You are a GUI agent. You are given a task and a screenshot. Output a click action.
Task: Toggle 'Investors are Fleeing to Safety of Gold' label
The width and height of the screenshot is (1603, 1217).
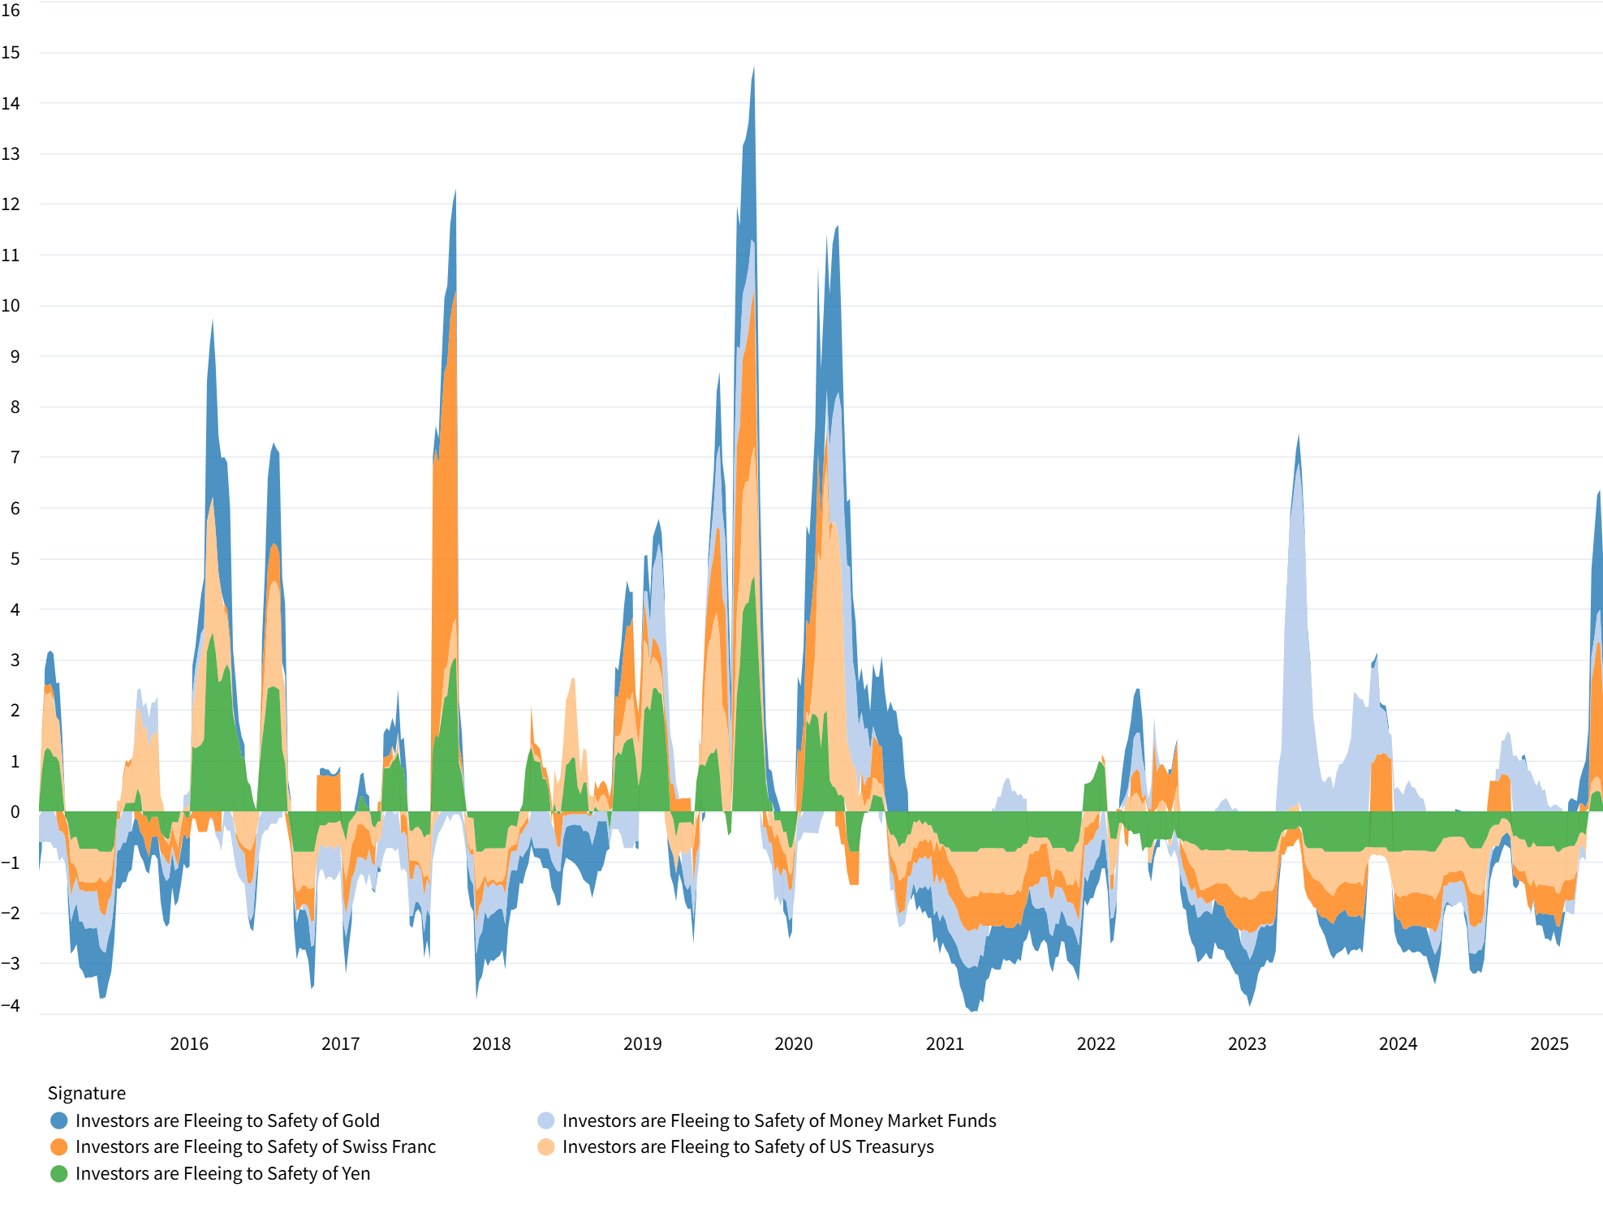(x=227, y=1120)
